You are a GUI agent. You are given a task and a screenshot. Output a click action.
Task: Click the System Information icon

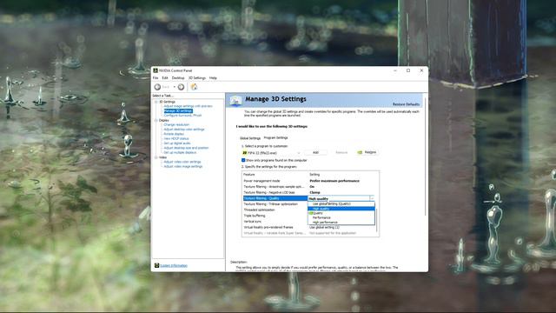pos(156,265)
